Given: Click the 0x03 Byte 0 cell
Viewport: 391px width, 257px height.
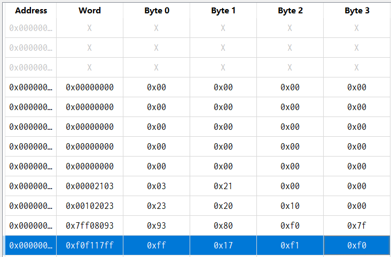Looking at the screenshot, I should 157,186.
